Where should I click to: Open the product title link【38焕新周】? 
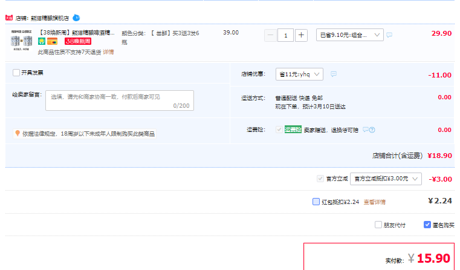[x=77, y=33]
